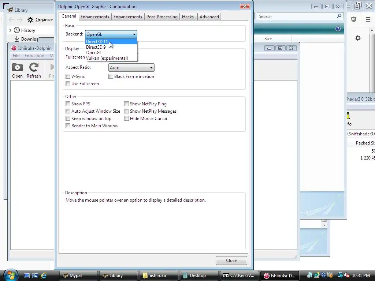
Task: Open Emulation menu in Ishiiruka-Dolphin
Action: pyautogui.click(x=34, y=56)
